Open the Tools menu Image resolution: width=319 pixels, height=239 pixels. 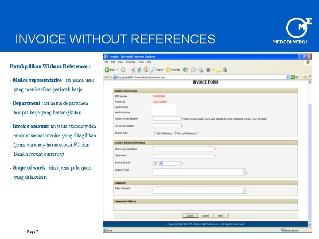coord(141,62)
